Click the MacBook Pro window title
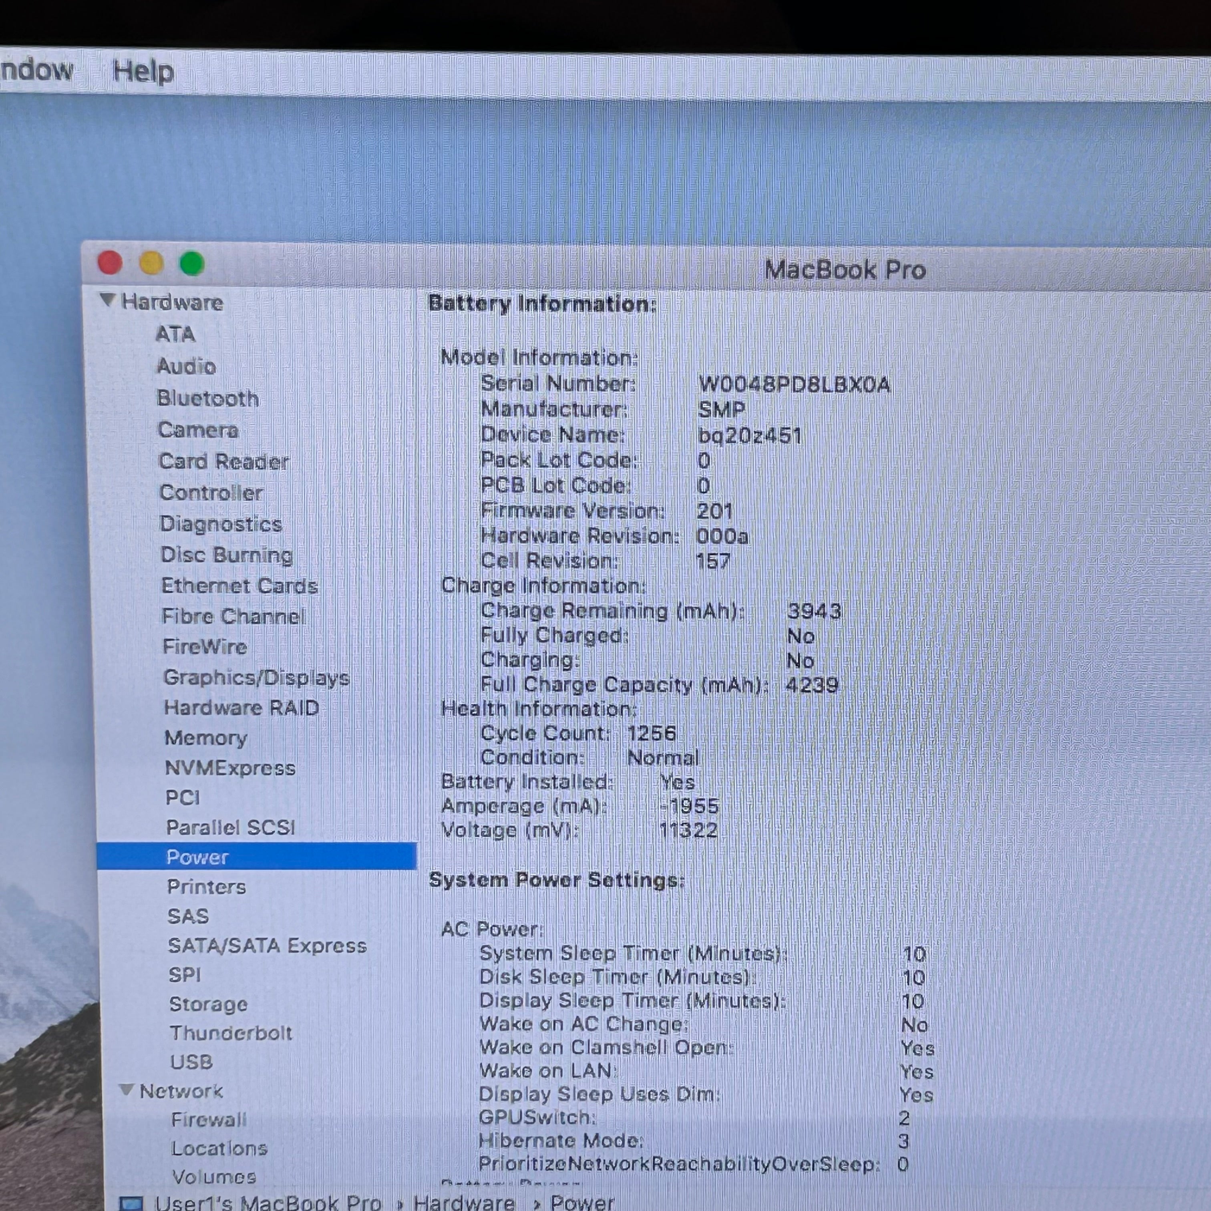Screen dimensions: 1211x1211 tap(845, 270)
